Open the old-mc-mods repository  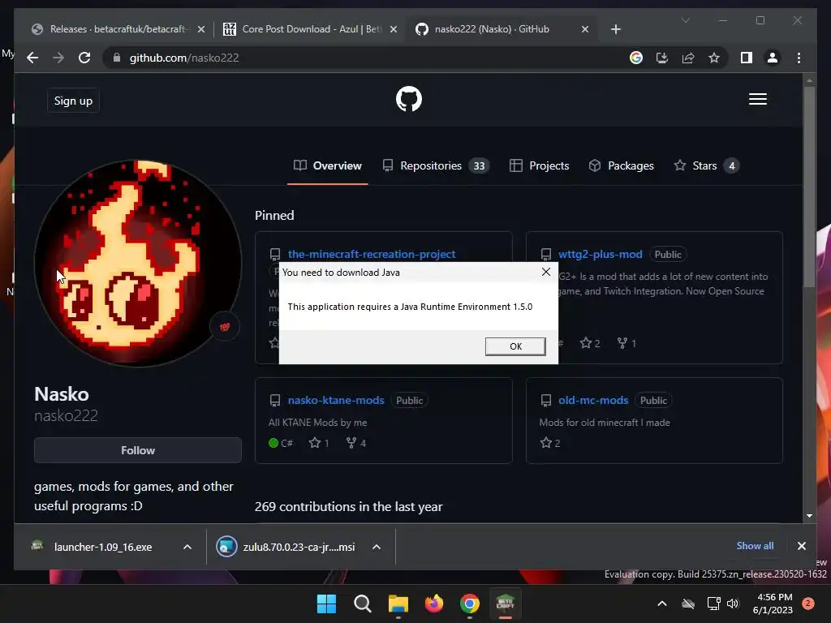(x=593, y=401)
